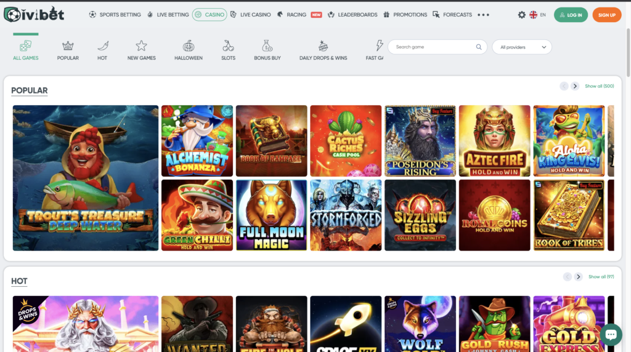This screenshot has width=631, height=352.
Task: Select the Daily Drops & Wins icon
Action: pos(323,46)
